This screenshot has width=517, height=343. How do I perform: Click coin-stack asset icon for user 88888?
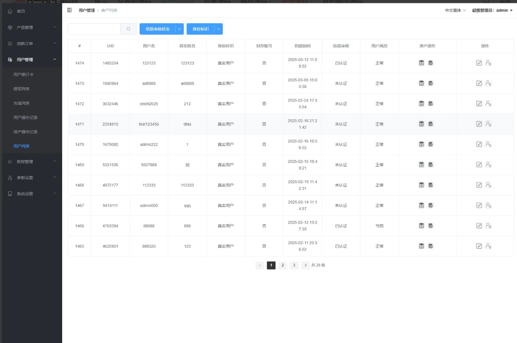coord(421,226)
